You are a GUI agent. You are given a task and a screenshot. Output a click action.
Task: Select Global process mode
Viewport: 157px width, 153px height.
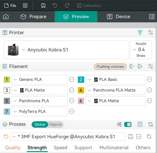(x=40, y=124)
